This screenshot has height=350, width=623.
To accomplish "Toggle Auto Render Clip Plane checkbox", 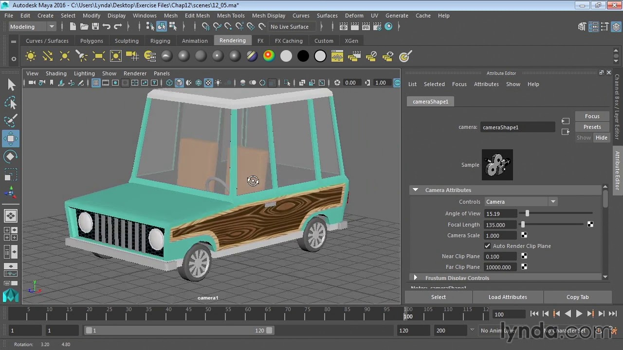I will [x=487, y=246].
